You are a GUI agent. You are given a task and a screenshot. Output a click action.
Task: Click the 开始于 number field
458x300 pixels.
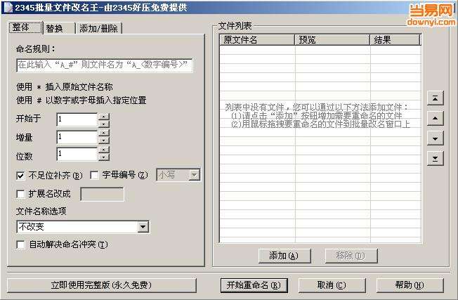coord(77,119)
